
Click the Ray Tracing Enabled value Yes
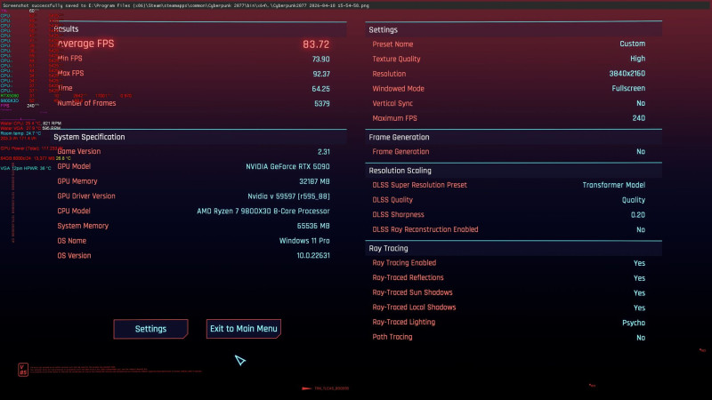point(639,263)
